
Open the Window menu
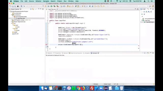click(x=71, y=1)
